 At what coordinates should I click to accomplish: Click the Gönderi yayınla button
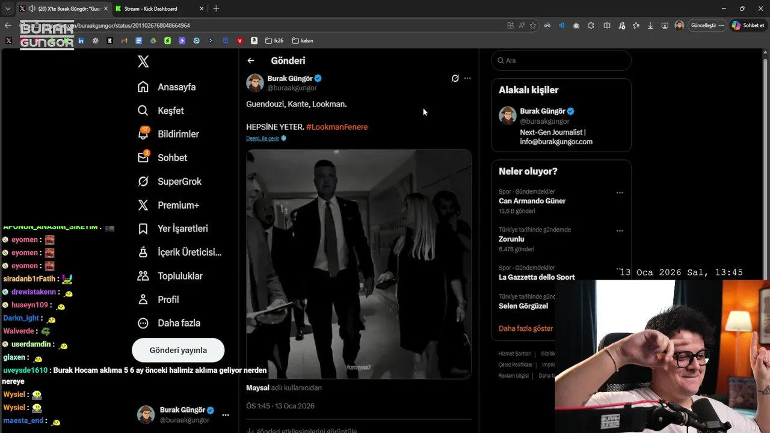pyautogui.click(x=178, y=350)
